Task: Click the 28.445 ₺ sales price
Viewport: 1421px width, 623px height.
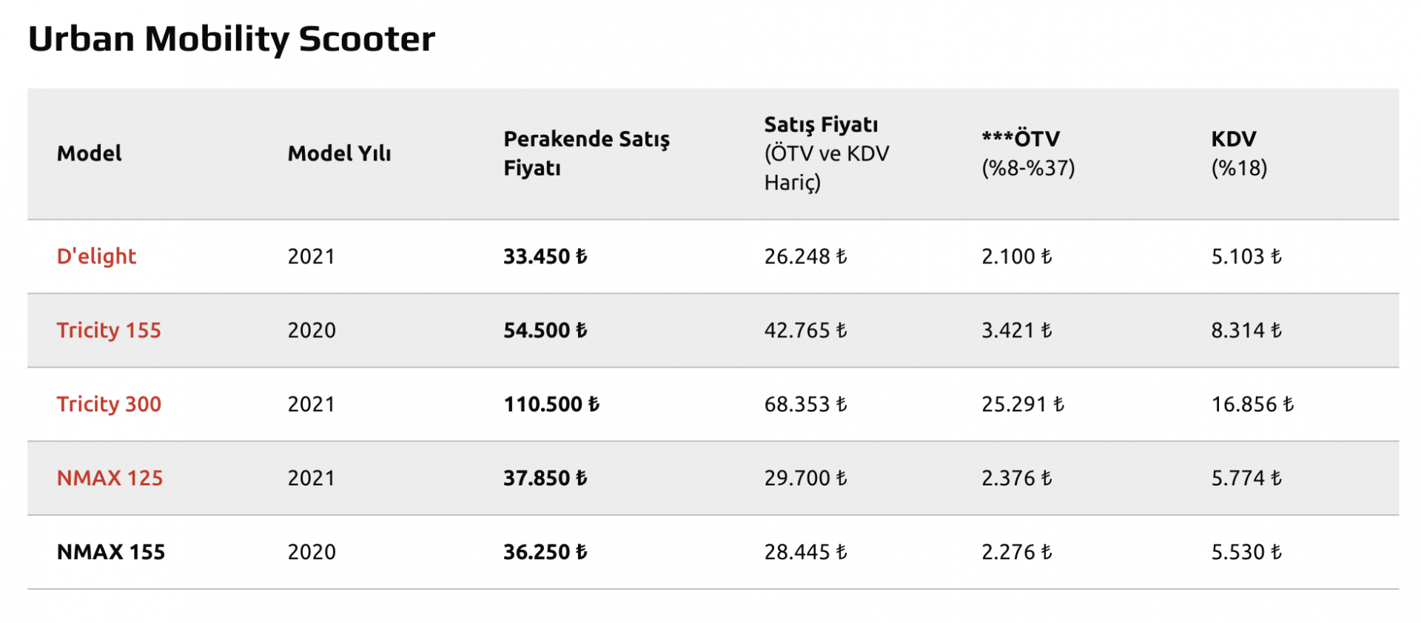Action: pyautogui.click(x=805, y=552)
